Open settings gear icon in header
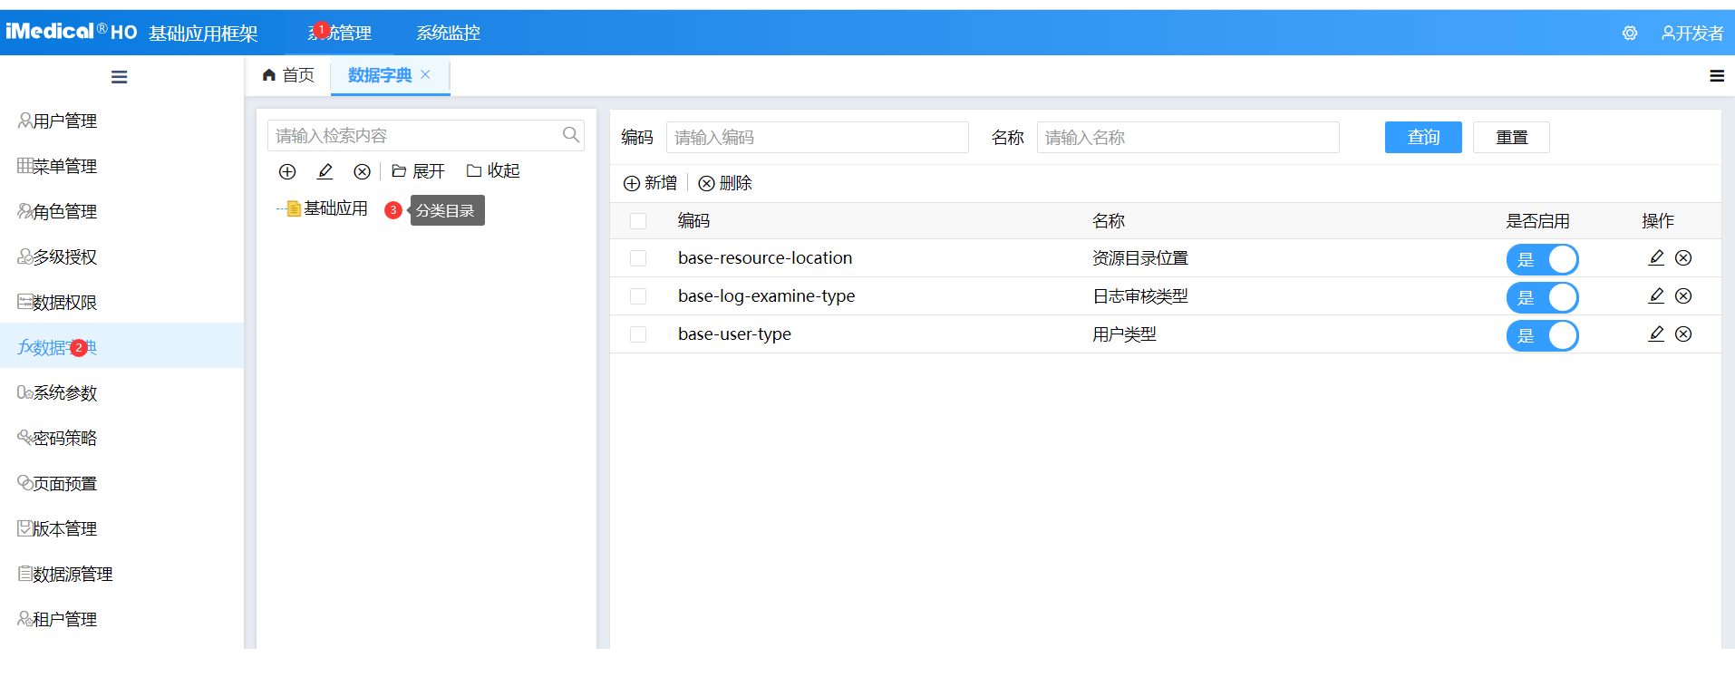The width and height of the screenshot is (1735, 677). (x=1630, y=34)
